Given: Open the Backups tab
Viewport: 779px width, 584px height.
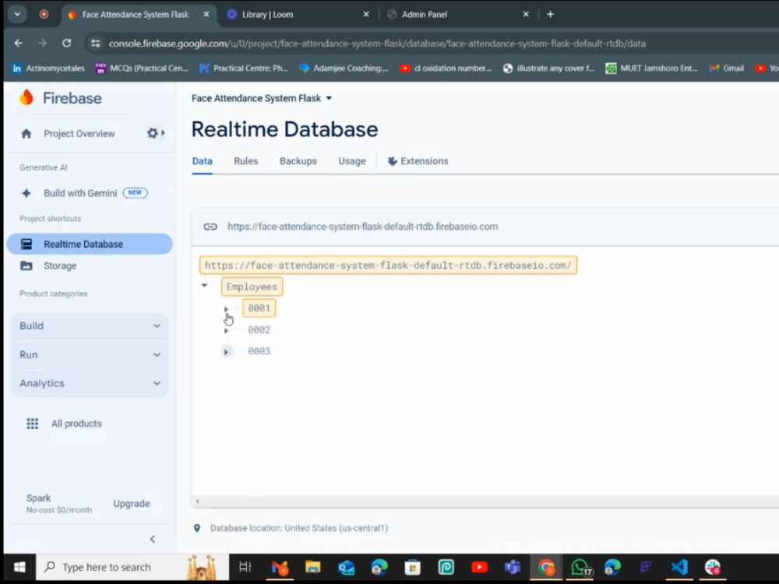Looking at the screenshot, I should (298, 161).
